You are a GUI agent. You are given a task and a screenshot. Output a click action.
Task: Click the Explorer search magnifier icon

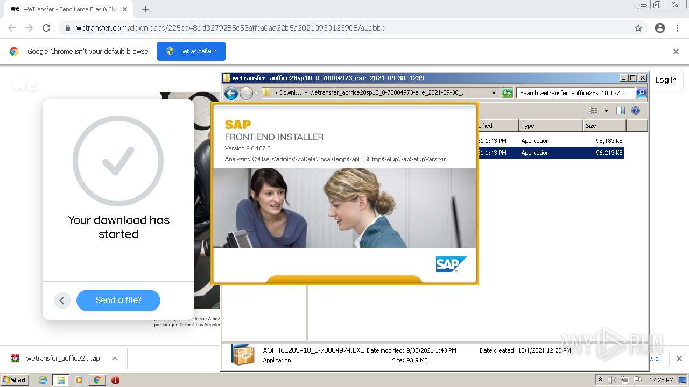point(641,93)
